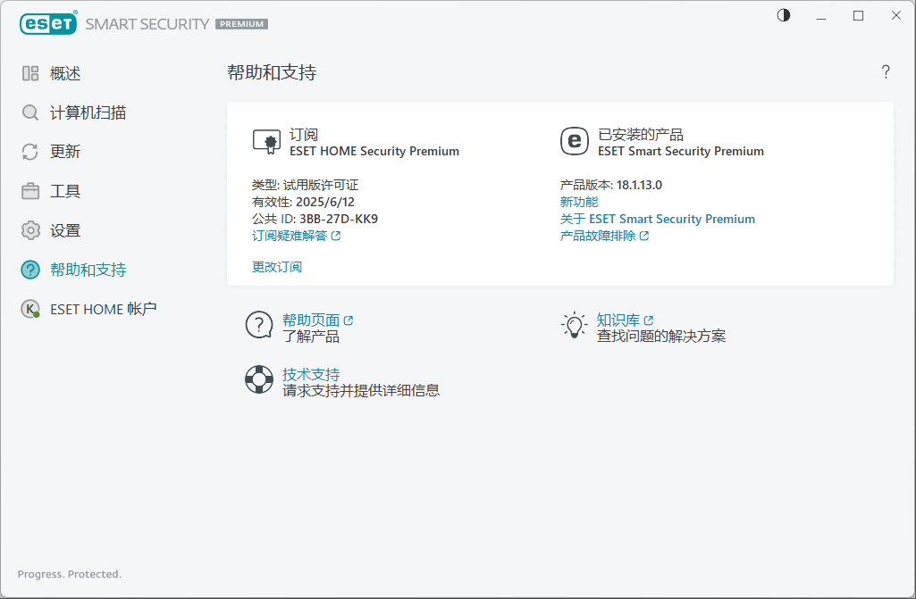916x599 pixels.
Task: Click the 帮助和支持 question circle icon in sidebar
Action: coord(30,270)
